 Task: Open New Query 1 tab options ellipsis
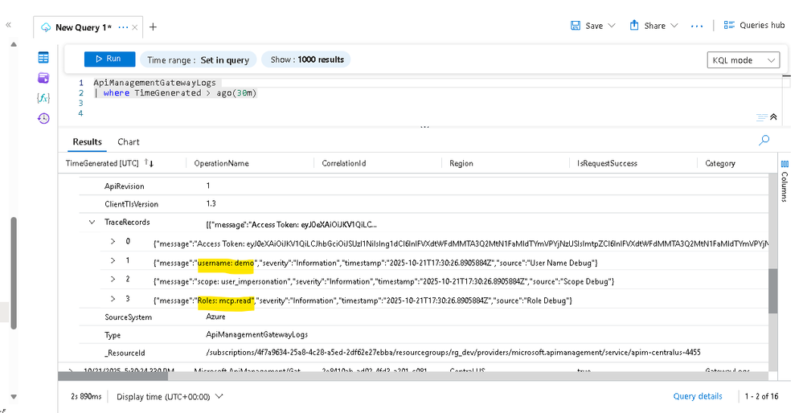coord(123,27)
